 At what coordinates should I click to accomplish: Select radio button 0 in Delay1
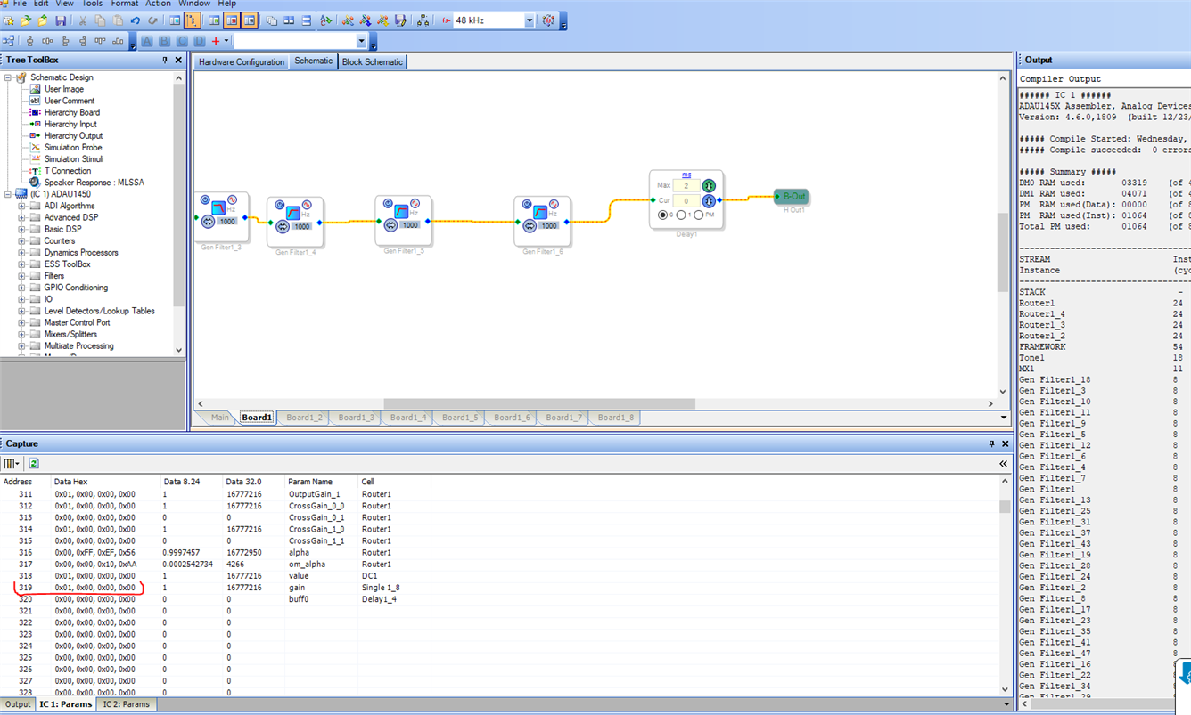coord(662,215)
